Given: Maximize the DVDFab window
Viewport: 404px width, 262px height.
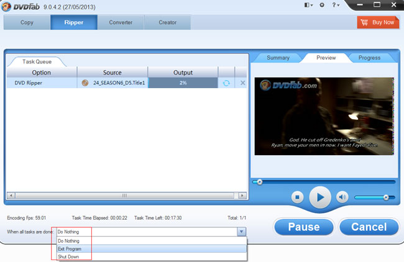Looking at the screenshot, I should 377,4.
